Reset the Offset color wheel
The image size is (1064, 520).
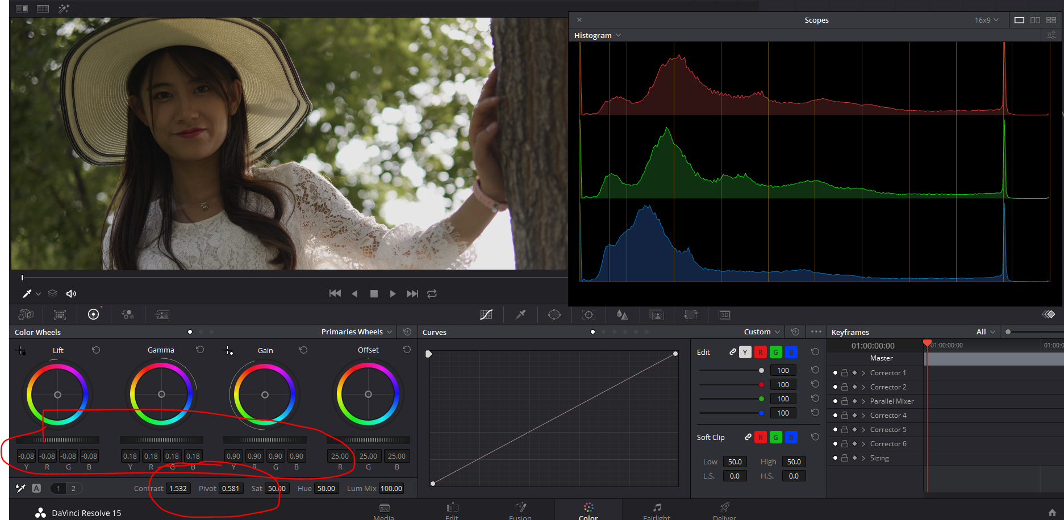point(407,350)
